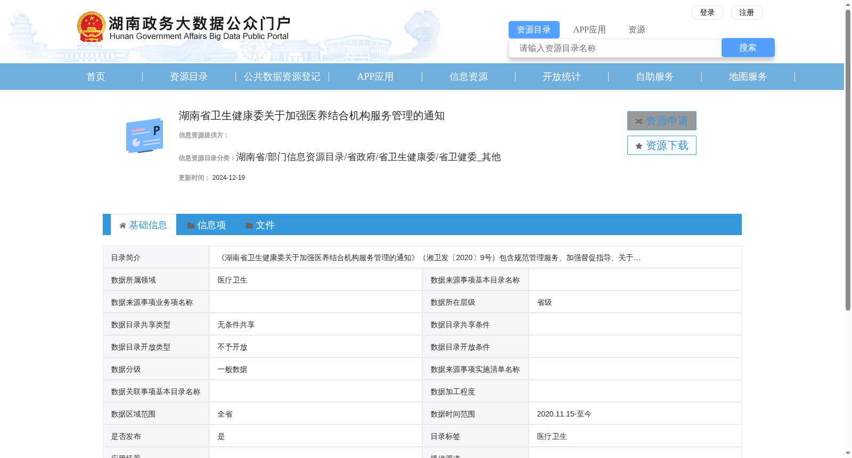Click the 是 value for 是否发布
The width and height of the screenshot is (852, 458).
[316, 436]
